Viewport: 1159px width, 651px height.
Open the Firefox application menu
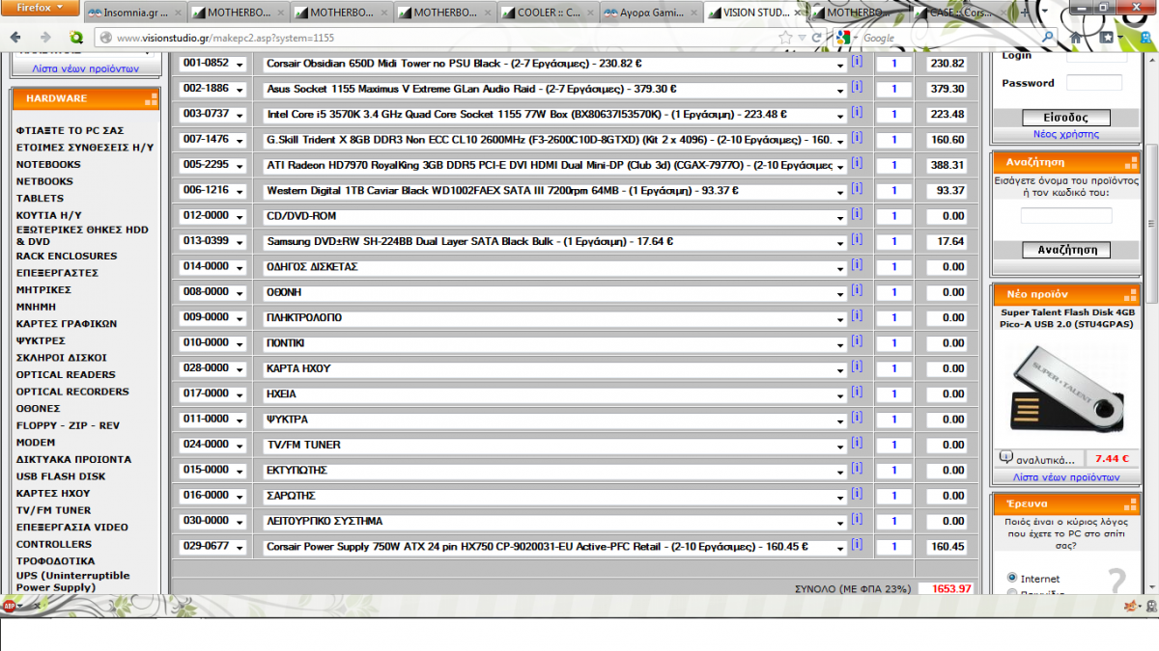pos(39,8)
